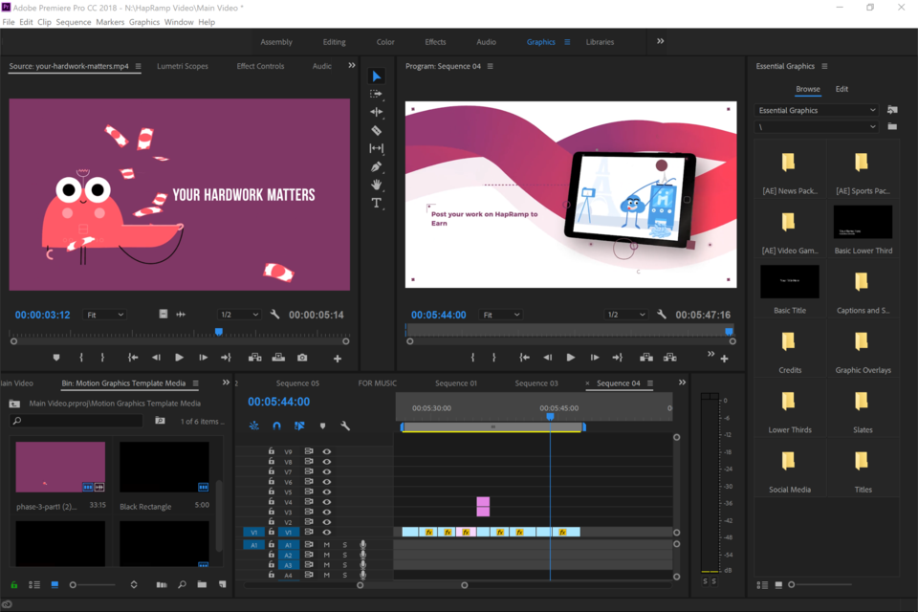The width and height of the screenshot is (918, 612).
Task: Toggle V1 source patching button
Action: click(x=254, y=533)
